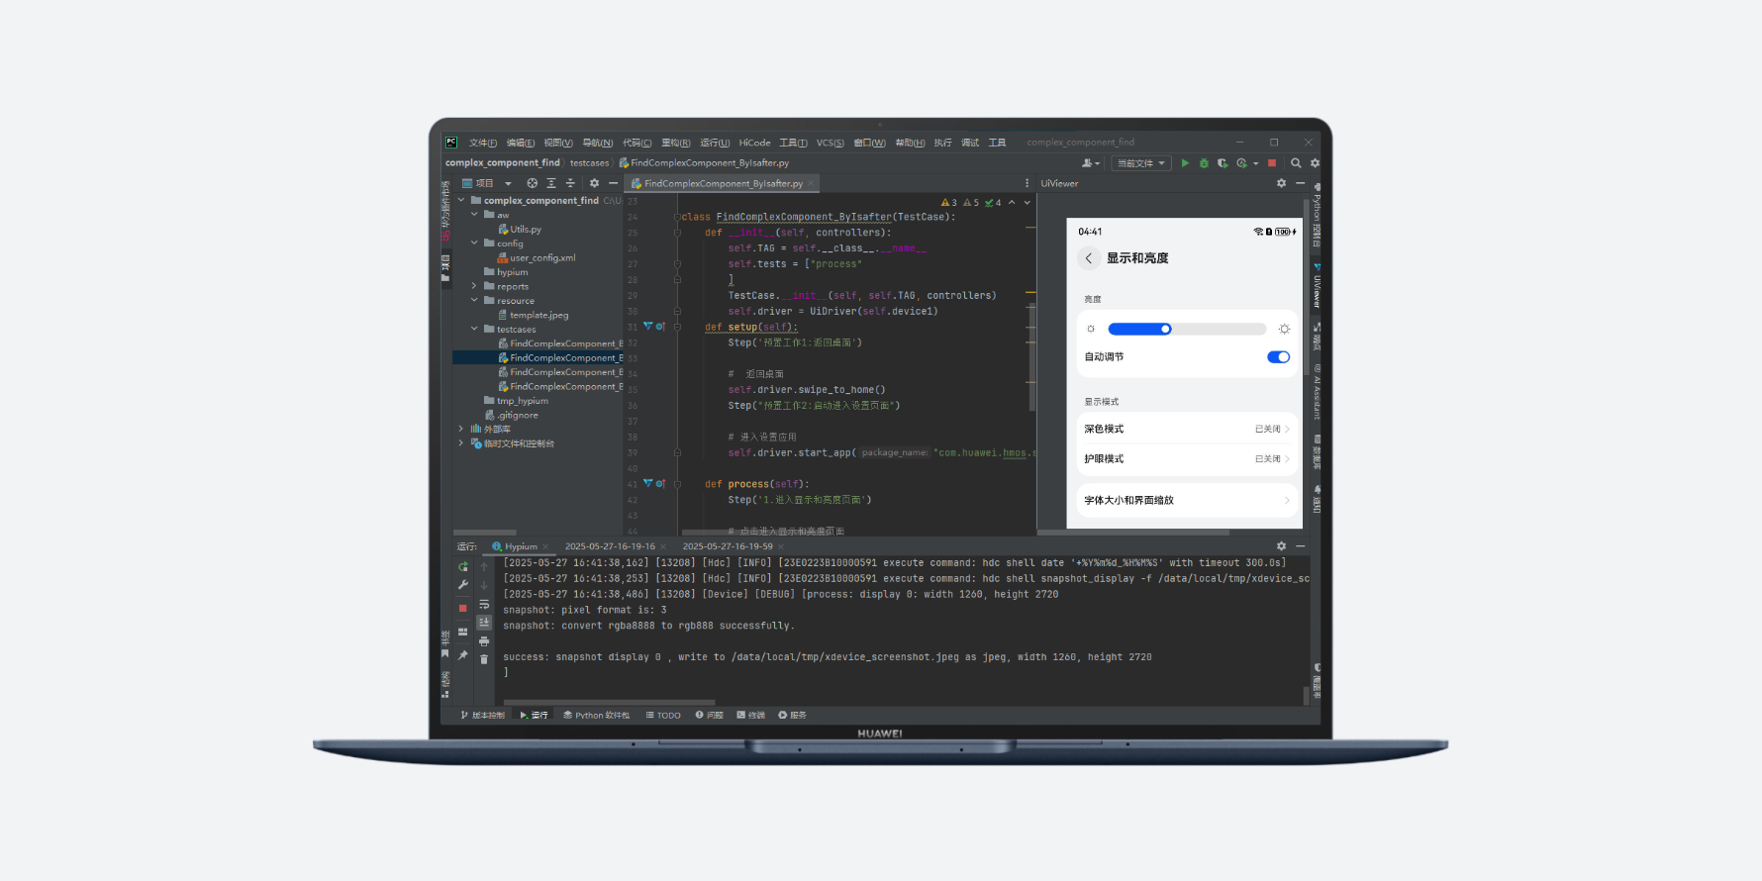The image size is (1762, 881).
Task: Open the 当前文件 run configuration dropdown
Action: [1140, 163]
